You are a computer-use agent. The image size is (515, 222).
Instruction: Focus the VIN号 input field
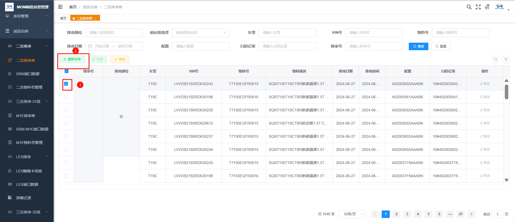click(x=374, y=32)
